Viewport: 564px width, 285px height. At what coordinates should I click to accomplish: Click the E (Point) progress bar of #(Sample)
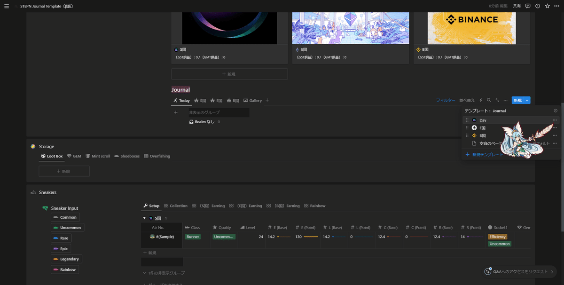point(311,237)
